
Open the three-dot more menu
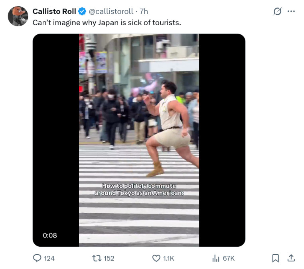click(x=291, y=11)
